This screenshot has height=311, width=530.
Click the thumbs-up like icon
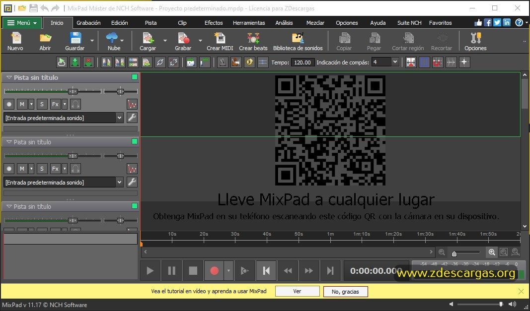pyautogui.click(x=478, y=23)
